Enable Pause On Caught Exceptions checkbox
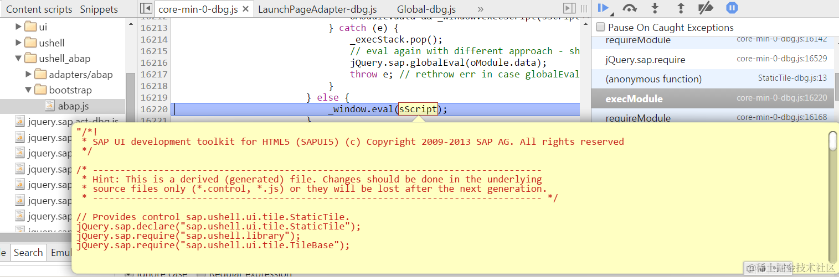The width and height of the screenshot is (839, 277). (600, 27)
